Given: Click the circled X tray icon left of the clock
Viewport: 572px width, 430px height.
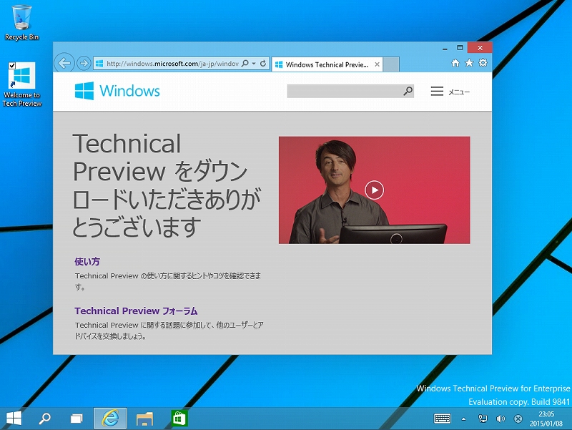Looking at the screenshot, I should (518, 419).
